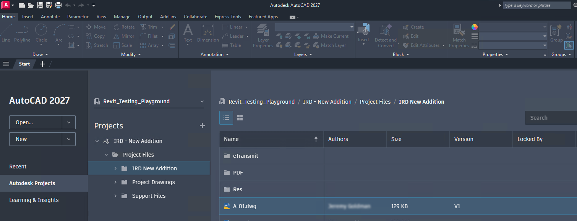
Task: Select the Move tool
Action: pos(96,27)
